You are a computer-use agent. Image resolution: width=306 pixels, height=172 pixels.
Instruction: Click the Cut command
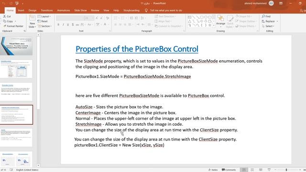pos(7,16)
